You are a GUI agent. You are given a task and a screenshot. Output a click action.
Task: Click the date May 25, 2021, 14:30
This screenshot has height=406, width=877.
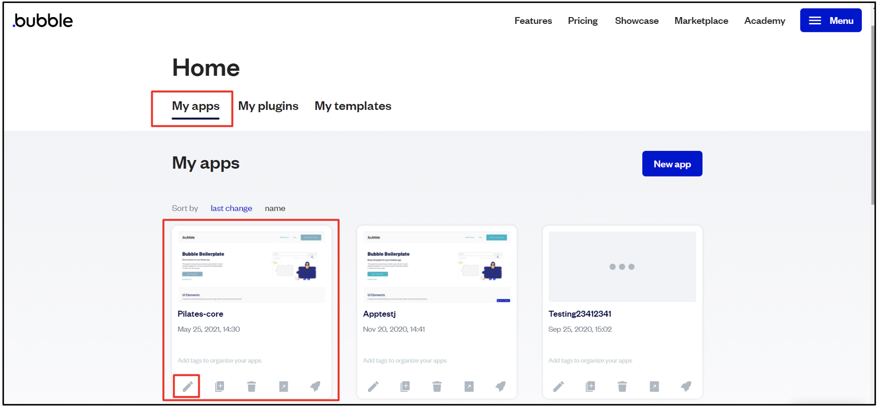point(209,329)
